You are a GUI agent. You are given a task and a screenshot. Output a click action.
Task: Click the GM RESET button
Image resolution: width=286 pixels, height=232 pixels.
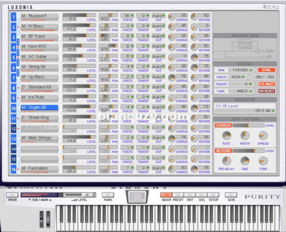click(x=267, y=91)
